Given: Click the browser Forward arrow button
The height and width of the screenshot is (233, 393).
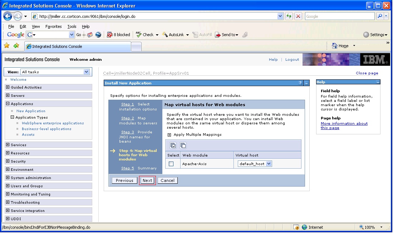Looking at the screenshot, I should [18, 16].
